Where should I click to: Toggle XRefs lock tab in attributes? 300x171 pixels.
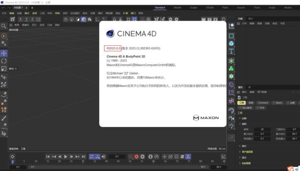click(x=278, y=103)
